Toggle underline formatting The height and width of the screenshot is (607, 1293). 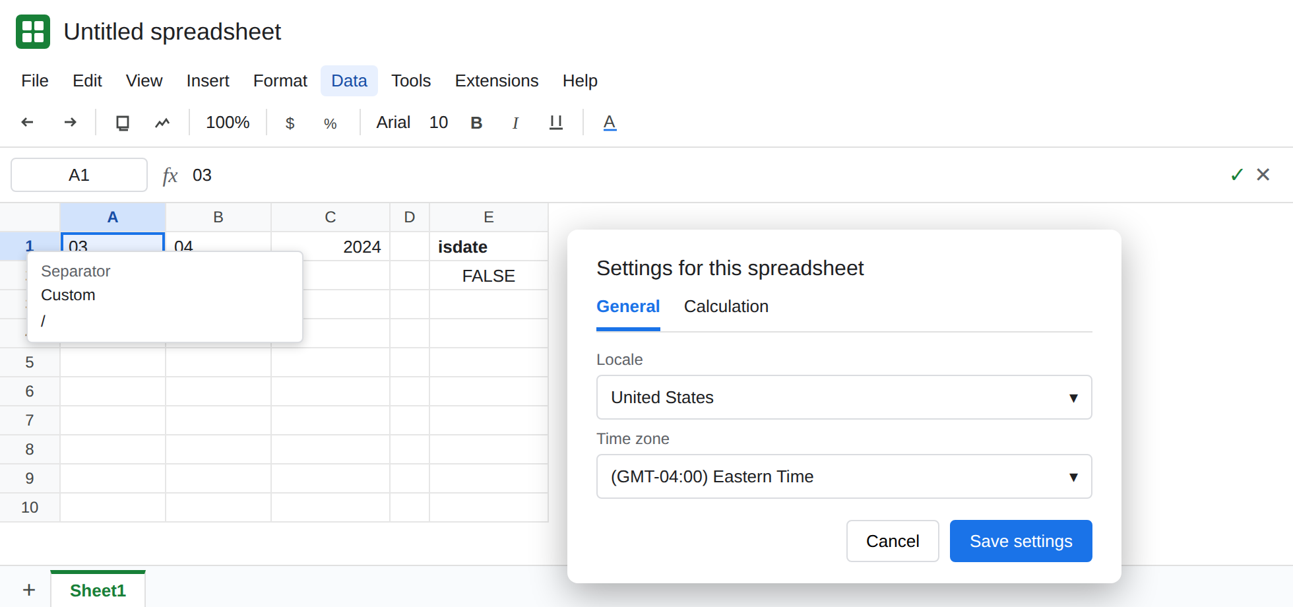point(556,123)
